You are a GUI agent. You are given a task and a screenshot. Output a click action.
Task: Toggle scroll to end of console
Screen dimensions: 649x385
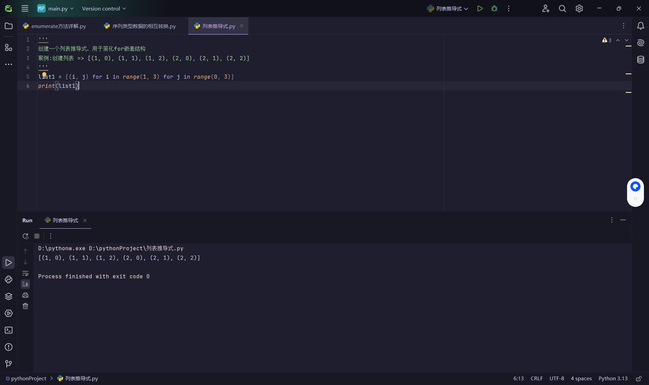[x=25, y=284]
